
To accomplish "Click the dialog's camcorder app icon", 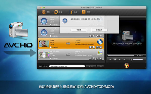I will [x=65, y=21].
